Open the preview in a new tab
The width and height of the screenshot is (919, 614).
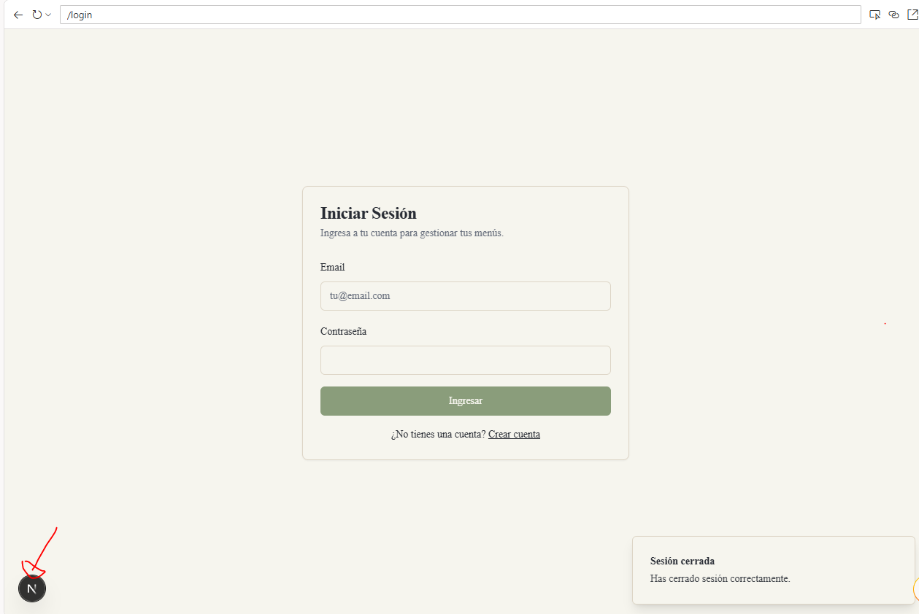(x=912, y=15)
